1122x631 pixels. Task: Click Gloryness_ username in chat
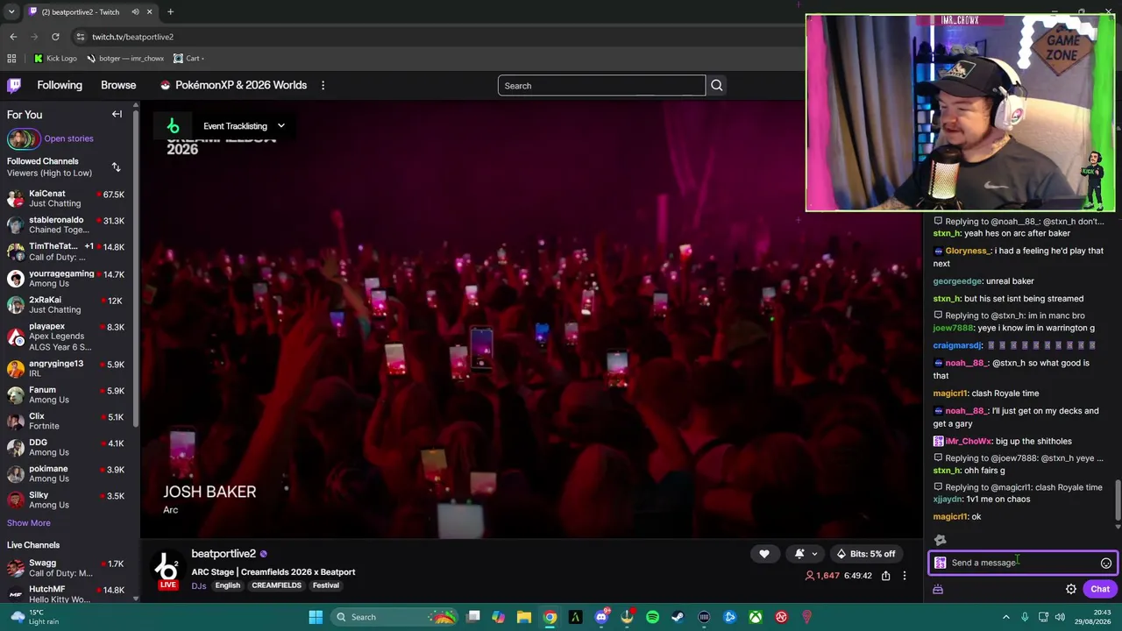968,251
